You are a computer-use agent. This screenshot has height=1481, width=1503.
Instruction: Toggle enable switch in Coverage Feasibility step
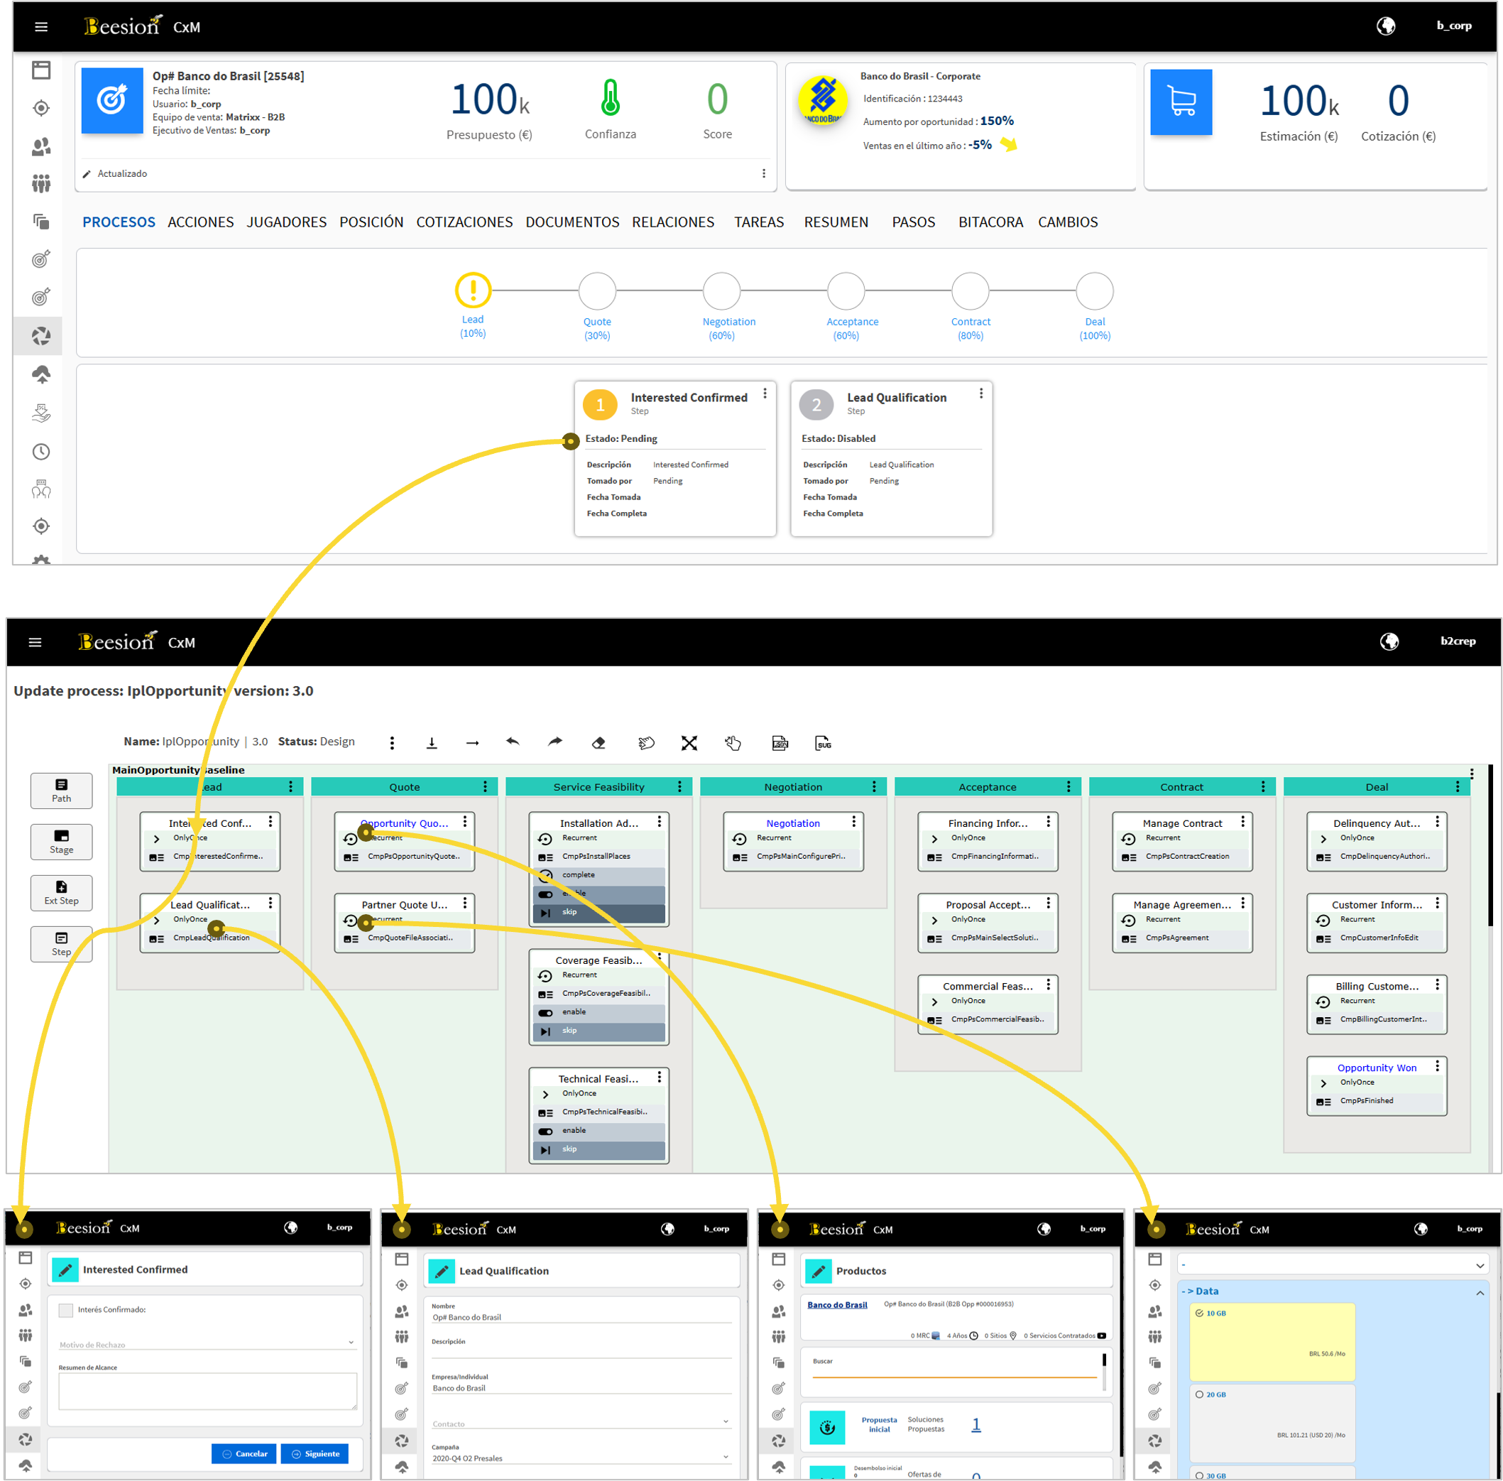(545, 1012)
